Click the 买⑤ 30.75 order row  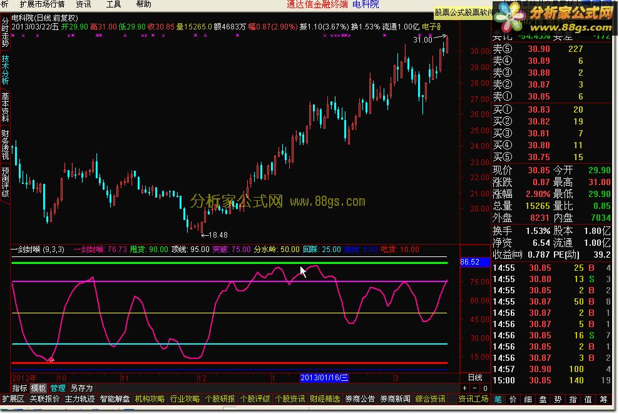coord(551,157)
